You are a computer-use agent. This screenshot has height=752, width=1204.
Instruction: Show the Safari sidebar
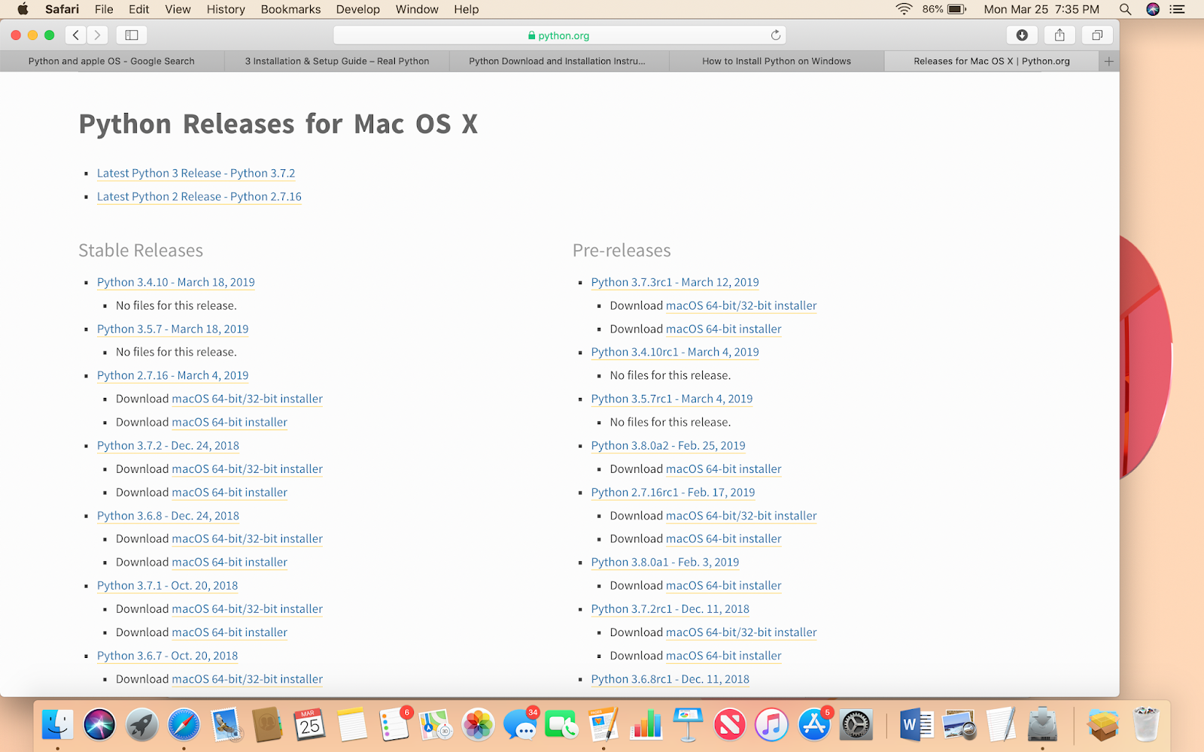pyautogui.click(x=132, y=35)
